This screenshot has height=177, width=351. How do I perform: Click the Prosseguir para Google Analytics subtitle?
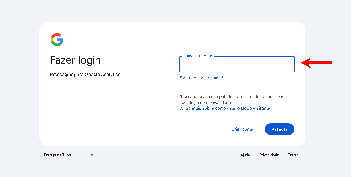[x=85, y=75]
